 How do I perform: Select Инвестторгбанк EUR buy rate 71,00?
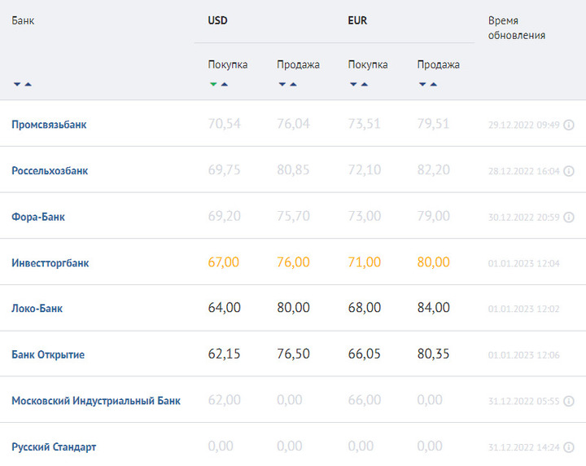(x=365, y=262)
